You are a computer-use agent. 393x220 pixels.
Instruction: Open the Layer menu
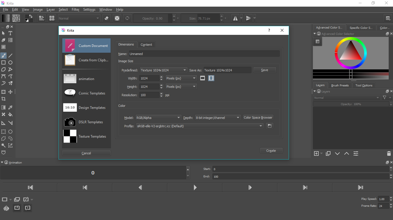(51, 10)
